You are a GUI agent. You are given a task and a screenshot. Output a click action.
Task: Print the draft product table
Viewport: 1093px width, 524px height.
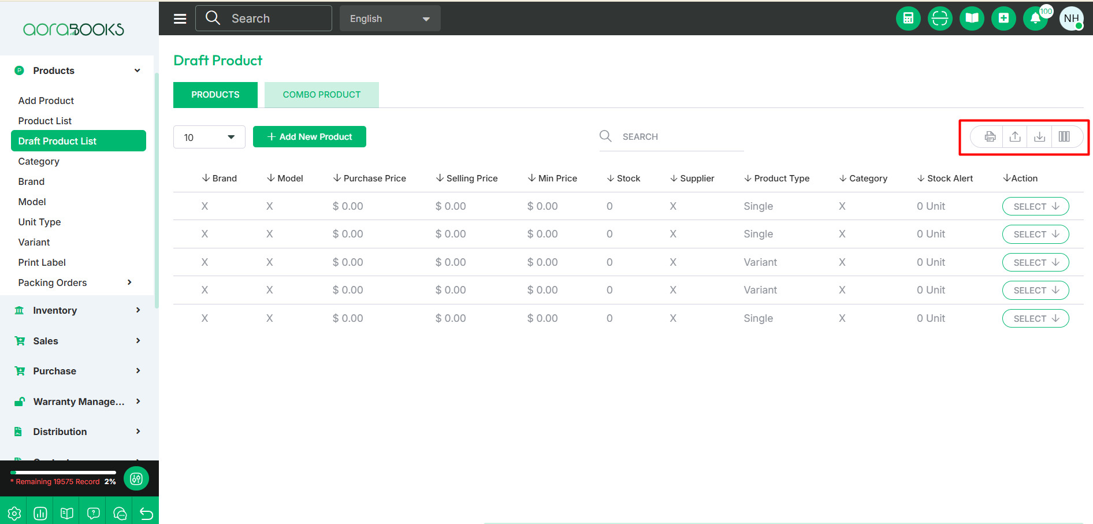[x=990, y=137]
